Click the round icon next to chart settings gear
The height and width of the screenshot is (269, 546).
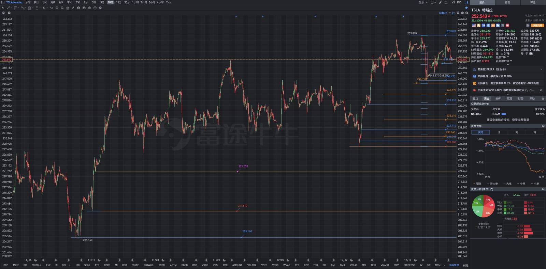tap(9, 13)
